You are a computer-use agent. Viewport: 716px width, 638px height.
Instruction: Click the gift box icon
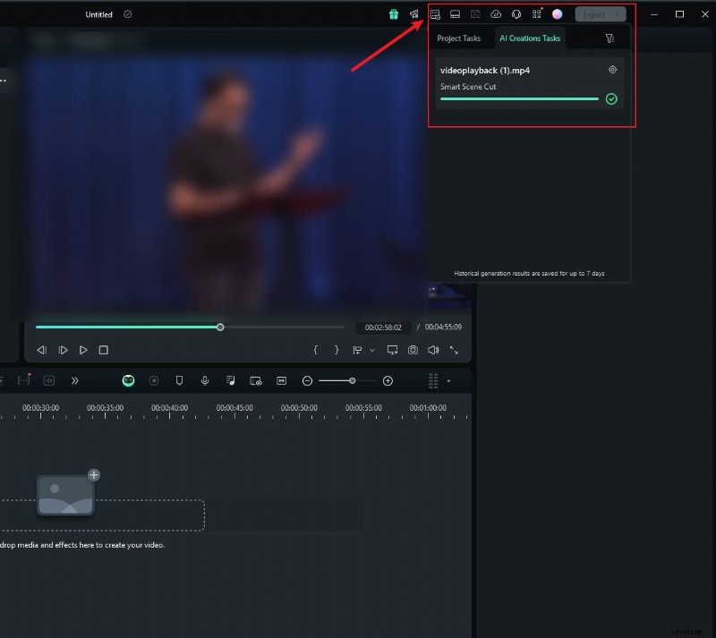click(x=393, y=14)
